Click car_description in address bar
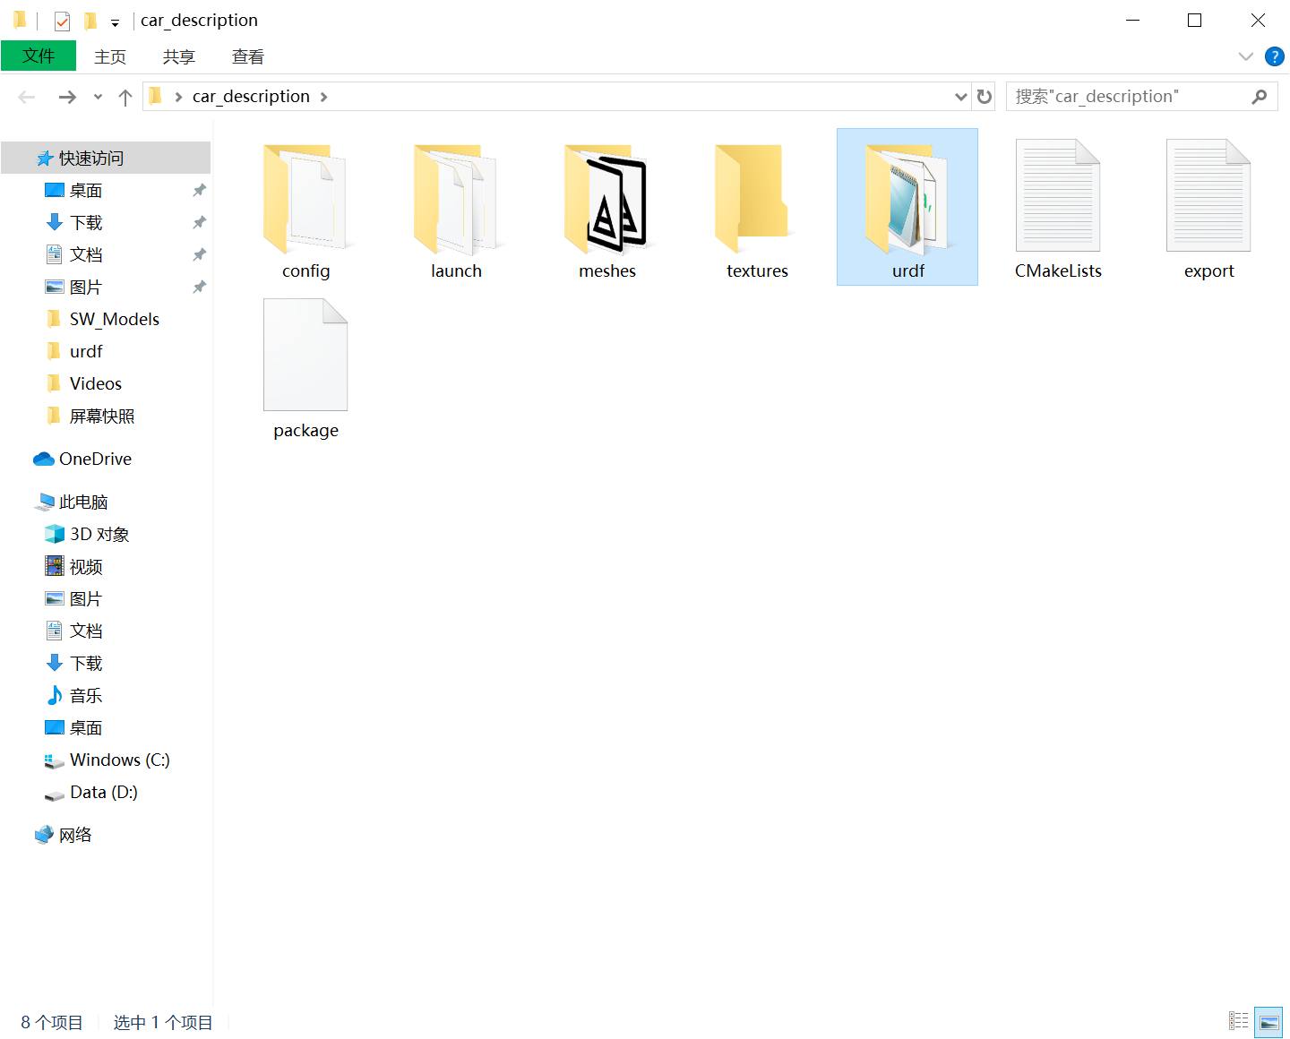1290x1039 pixels. point(251,97)
